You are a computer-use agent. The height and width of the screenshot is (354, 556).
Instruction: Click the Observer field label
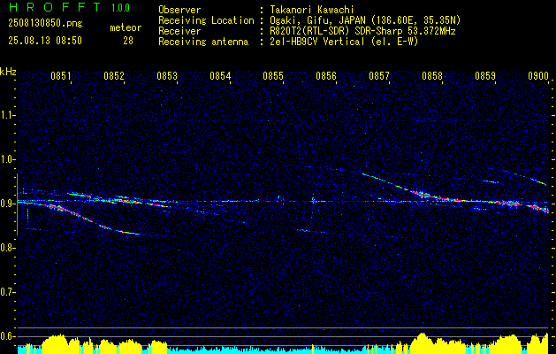click(x=179, y=10)
